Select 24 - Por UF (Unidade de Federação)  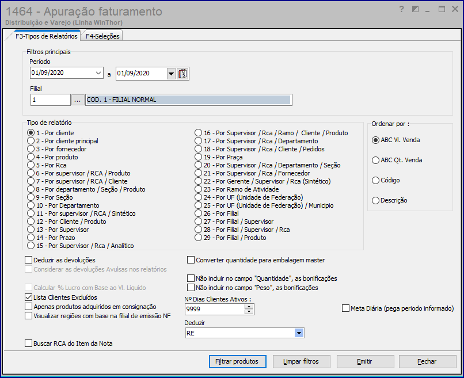[249, 197]
